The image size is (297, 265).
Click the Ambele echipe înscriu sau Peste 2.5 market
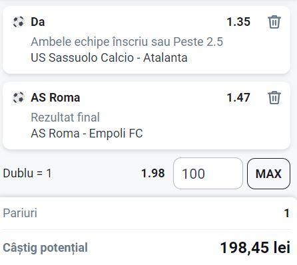pyautogui.click(x=127, y=42)
